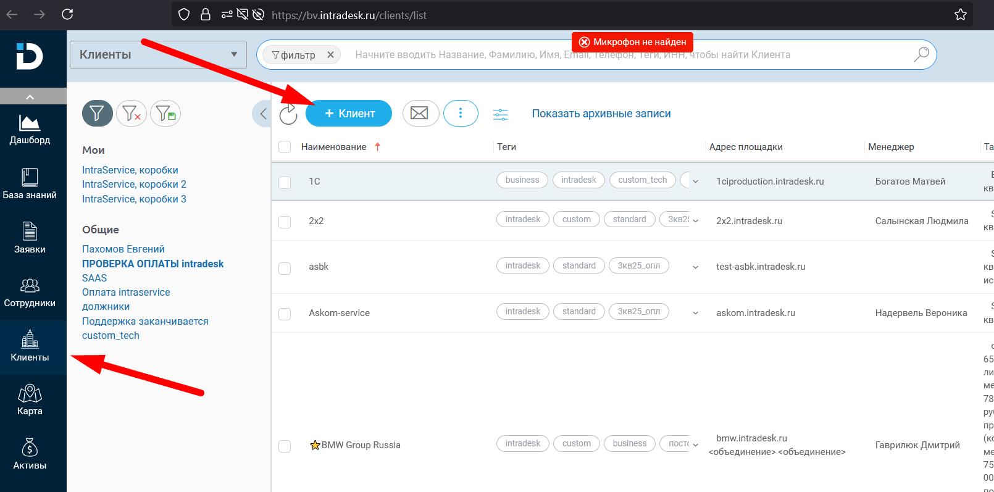
Task: Click the search magnifier icon
Action: tap(921, 54)
